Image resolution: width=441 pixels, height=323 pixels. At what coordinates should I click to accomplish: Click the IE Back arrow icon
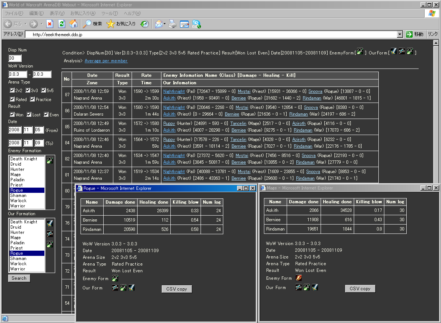click(7, 24)
